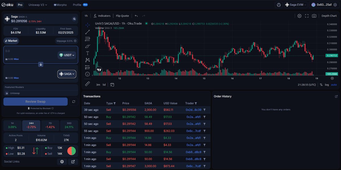The width and height of the screenshot is (341, 170).
Task: Open the 1h chart interval selector
Action: (86, 16)
